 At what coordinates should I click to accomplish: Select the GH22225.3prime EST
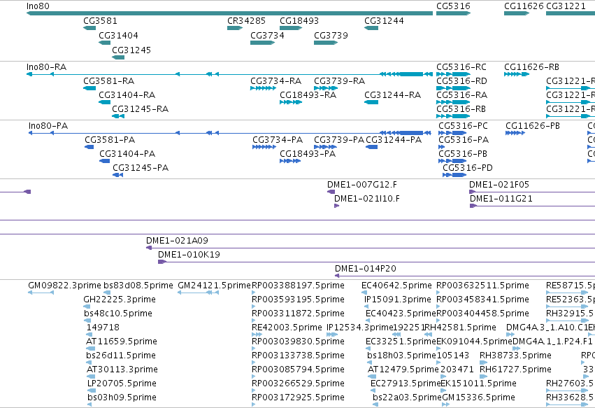(x=87, y=307)
